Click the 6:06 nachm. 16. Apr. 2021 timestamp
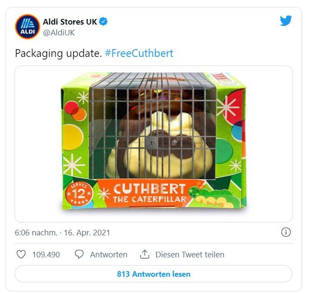 (62, 233)
